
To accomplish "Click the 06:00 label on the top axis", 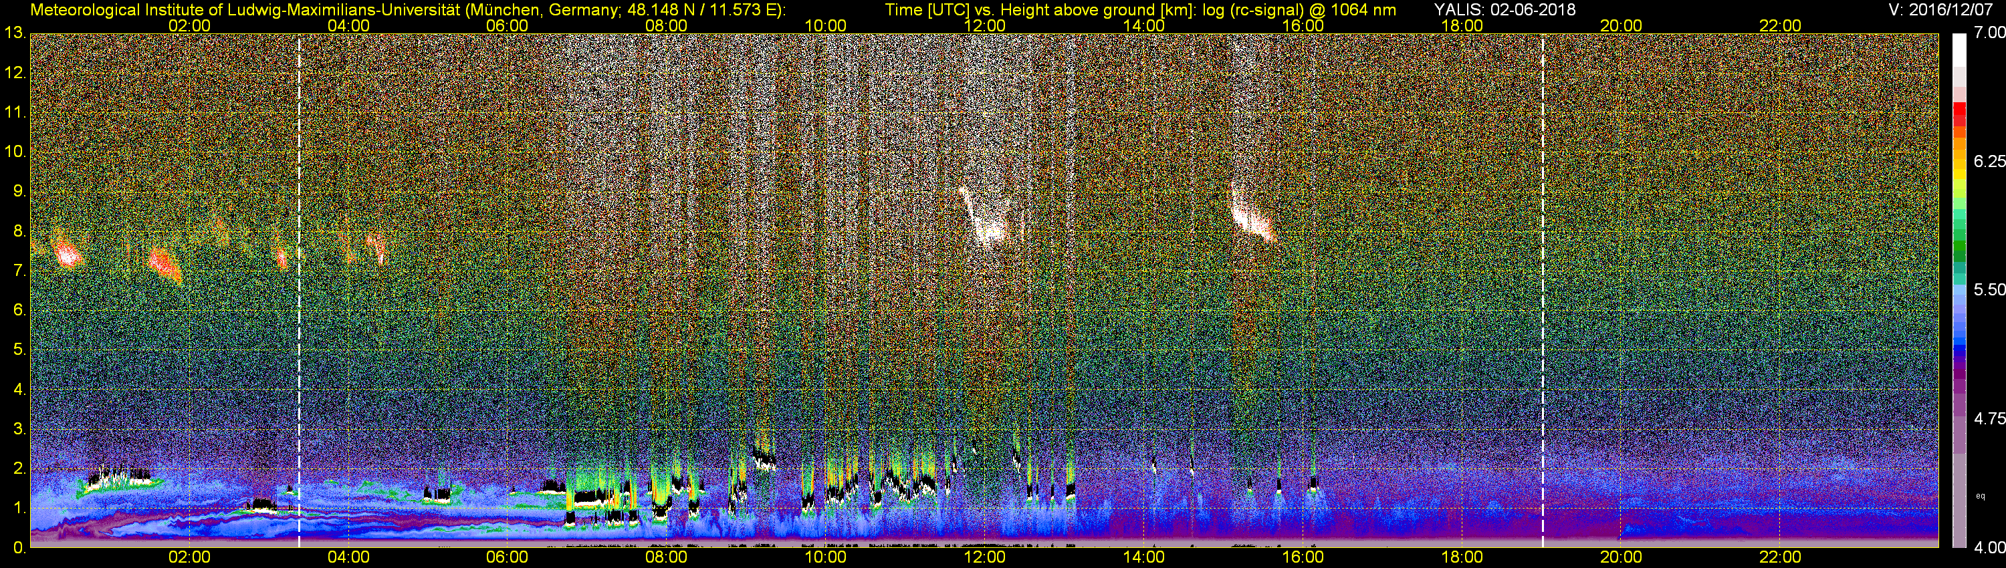I will click(507, 25).
